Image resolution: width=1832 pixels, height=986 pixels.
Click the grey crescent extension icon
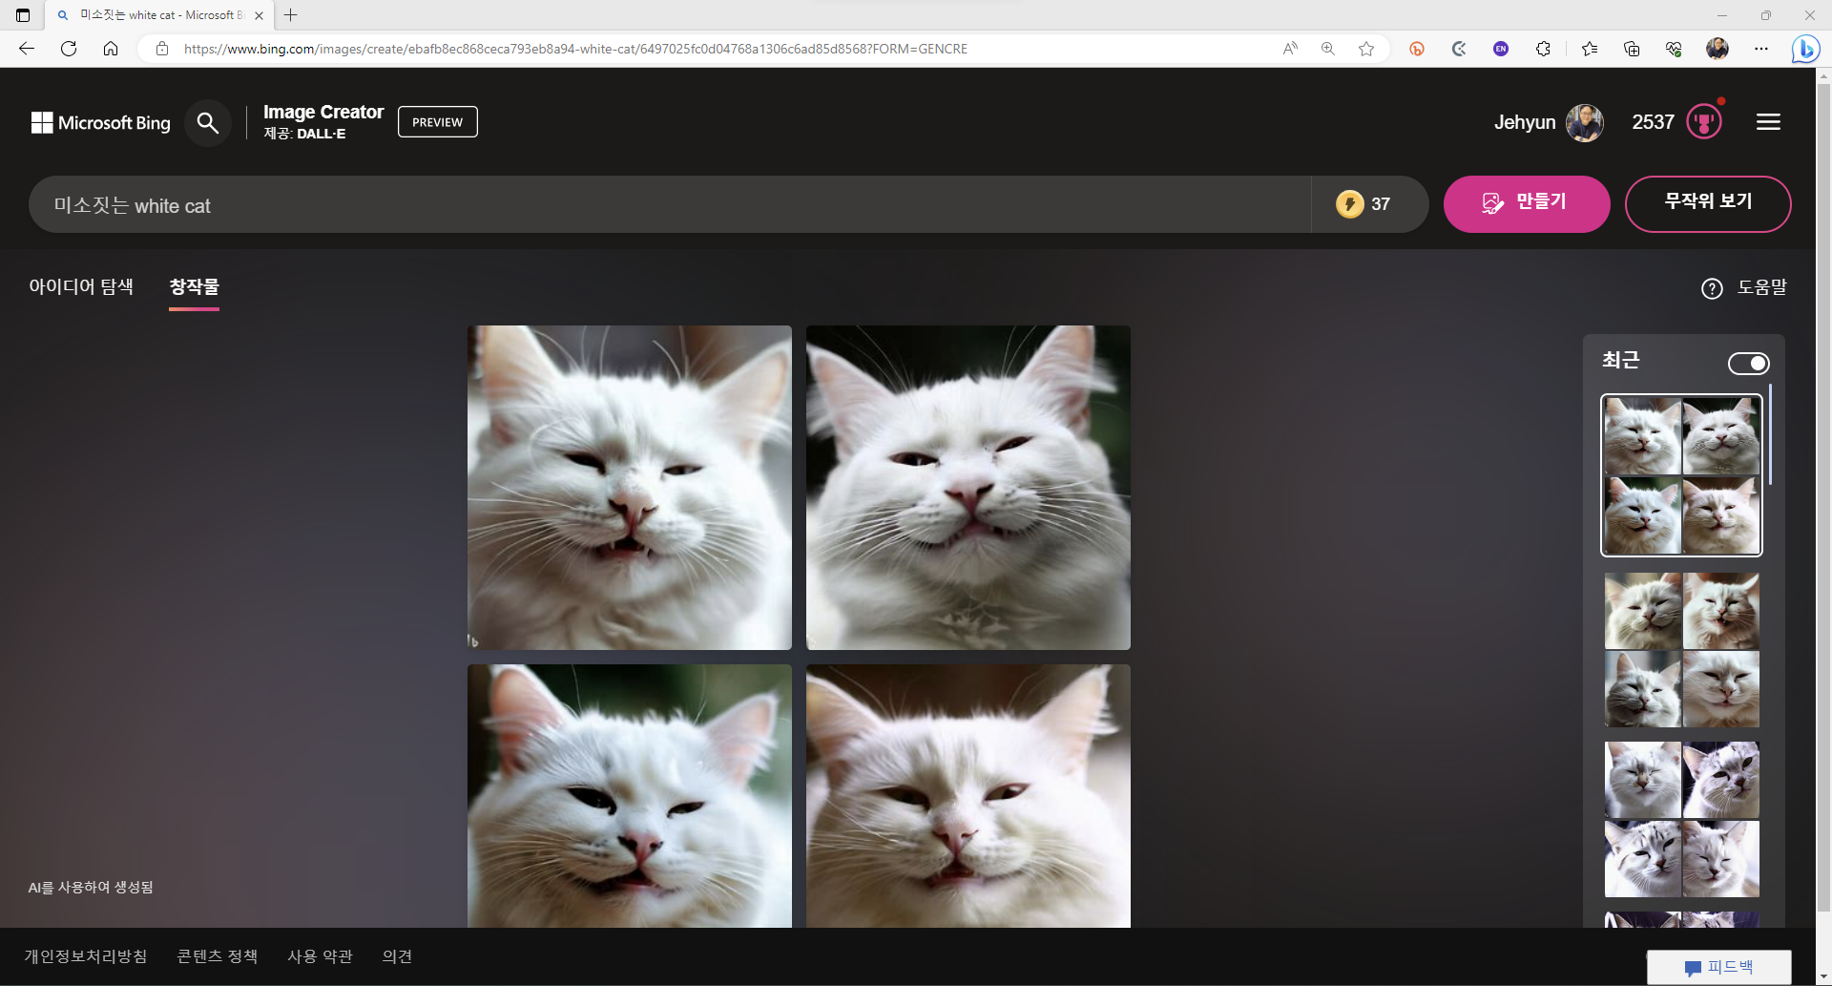(1459, 49)
